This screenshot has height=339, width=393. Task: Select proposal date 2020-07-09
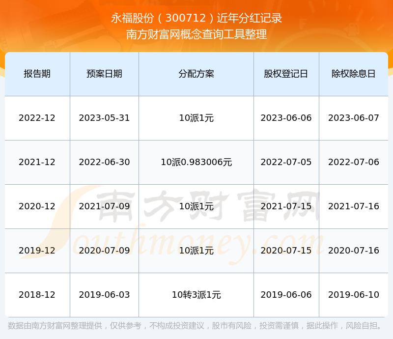pyautogui.click(x=104, y=251)
